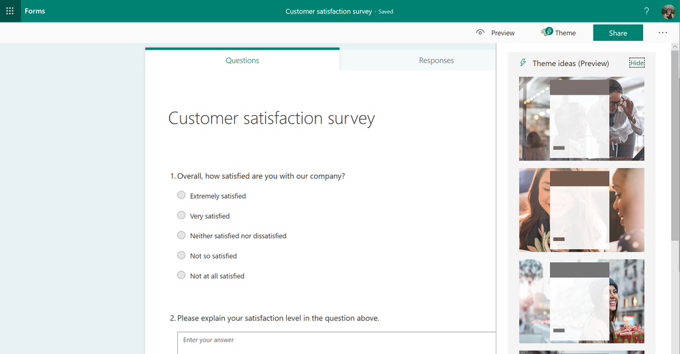Click the Enter your answer text field
This screenshot has width=680, height=354.
click(x=337, y=342)
